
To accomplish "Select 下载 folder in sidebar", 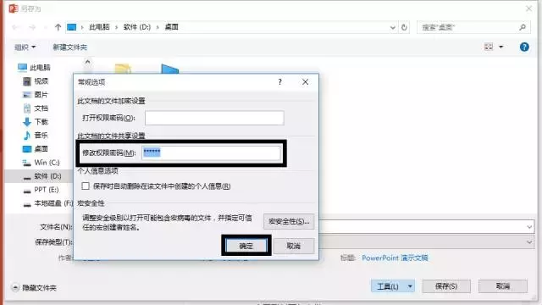I will click(x=36, y=122).
